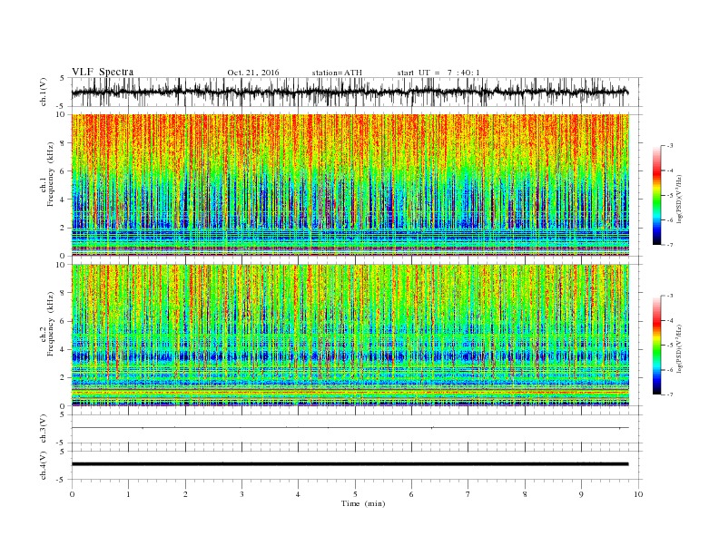Click the ch.2 spectrogram color scale bar
The height and width of the screenshot is (555, 719).
pyautogui.click(x=656, y=346)
